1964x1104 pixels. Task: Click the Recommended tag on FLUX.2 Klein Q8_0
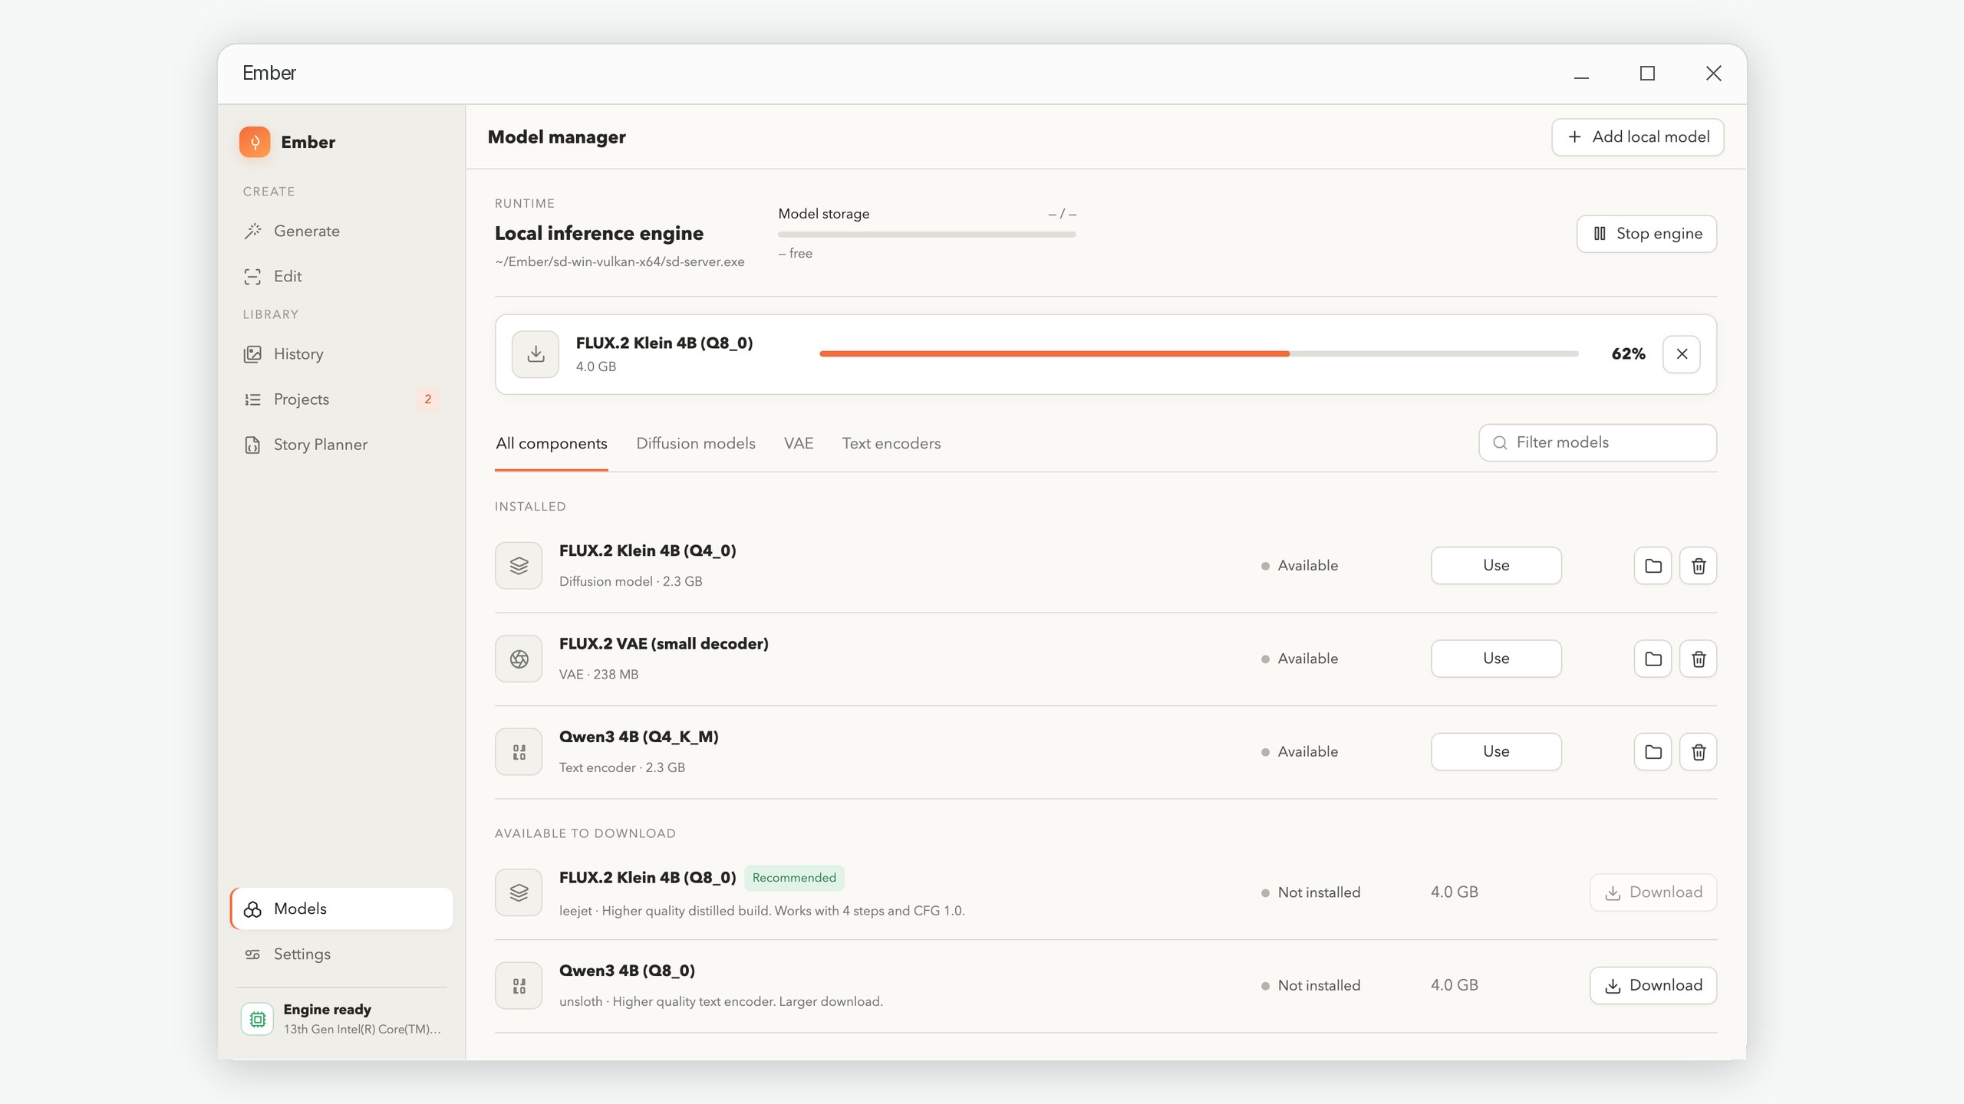[794, 878]
